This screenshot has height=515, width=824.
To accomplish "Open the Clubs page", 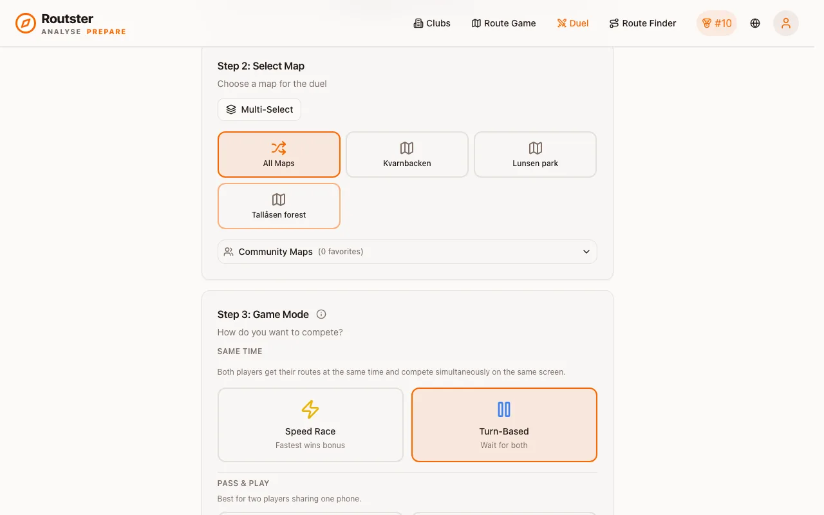I will (432, 23).
